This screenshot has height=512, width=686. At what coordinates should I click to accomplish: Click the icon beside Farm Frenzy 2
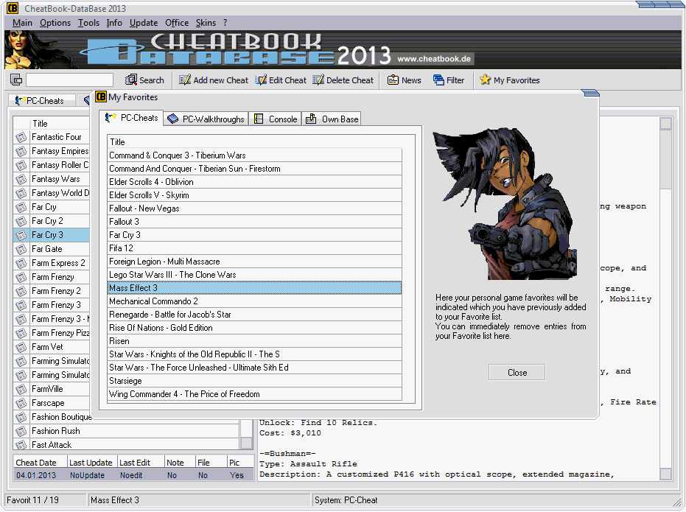21,291
